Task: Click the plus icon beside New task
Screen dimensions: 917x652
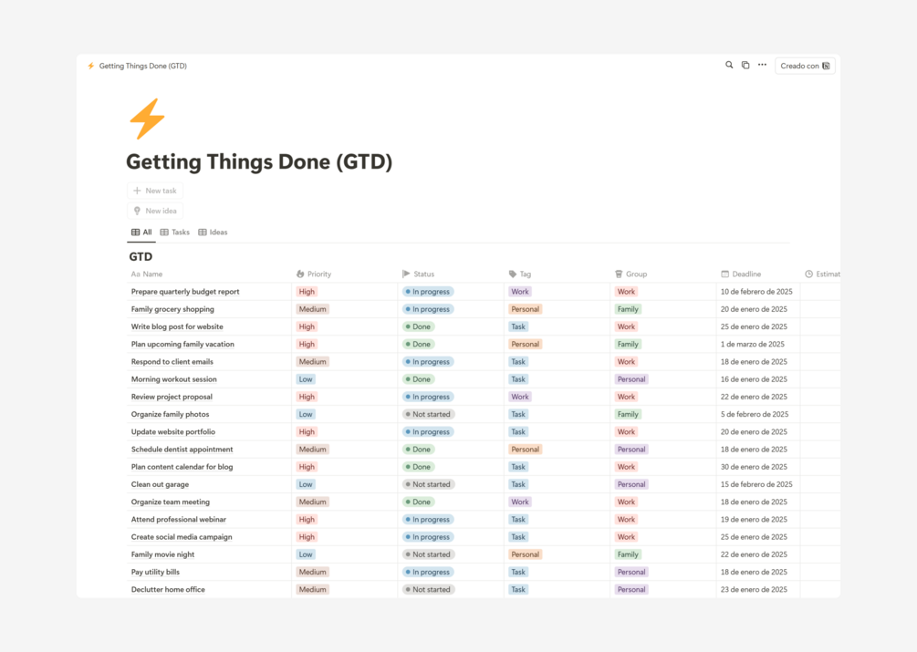Action: pyautogui.click(x=137, y=191)
